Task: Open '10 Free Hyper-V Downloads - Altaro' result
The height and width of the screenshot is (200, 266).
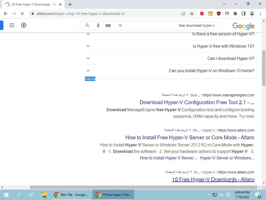Action: (213, 179)
